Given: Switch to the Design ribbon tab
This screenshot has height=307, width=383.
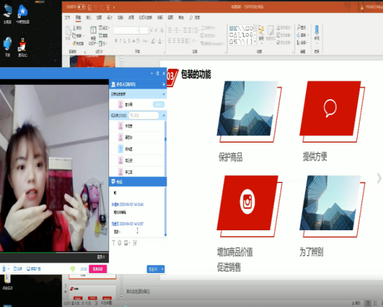Looking at the screenshot, I should [110, 18].
